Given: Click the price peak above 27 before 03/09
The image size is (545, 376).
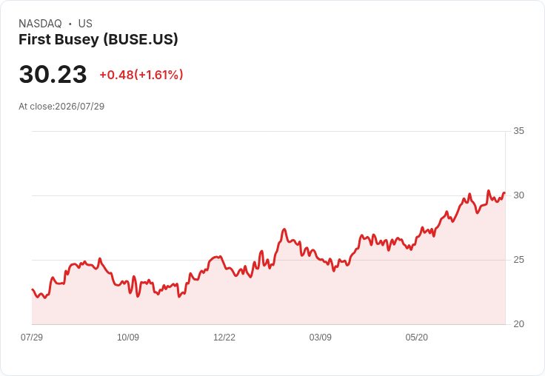Looking at the screenshot, I should pyautogui.click(x=284, y=229).
